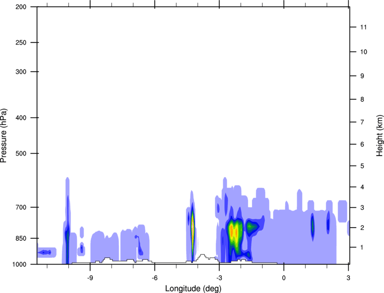
Task: Pick the positive 3 longitude tick label
Action: click(x=348, y=278)
